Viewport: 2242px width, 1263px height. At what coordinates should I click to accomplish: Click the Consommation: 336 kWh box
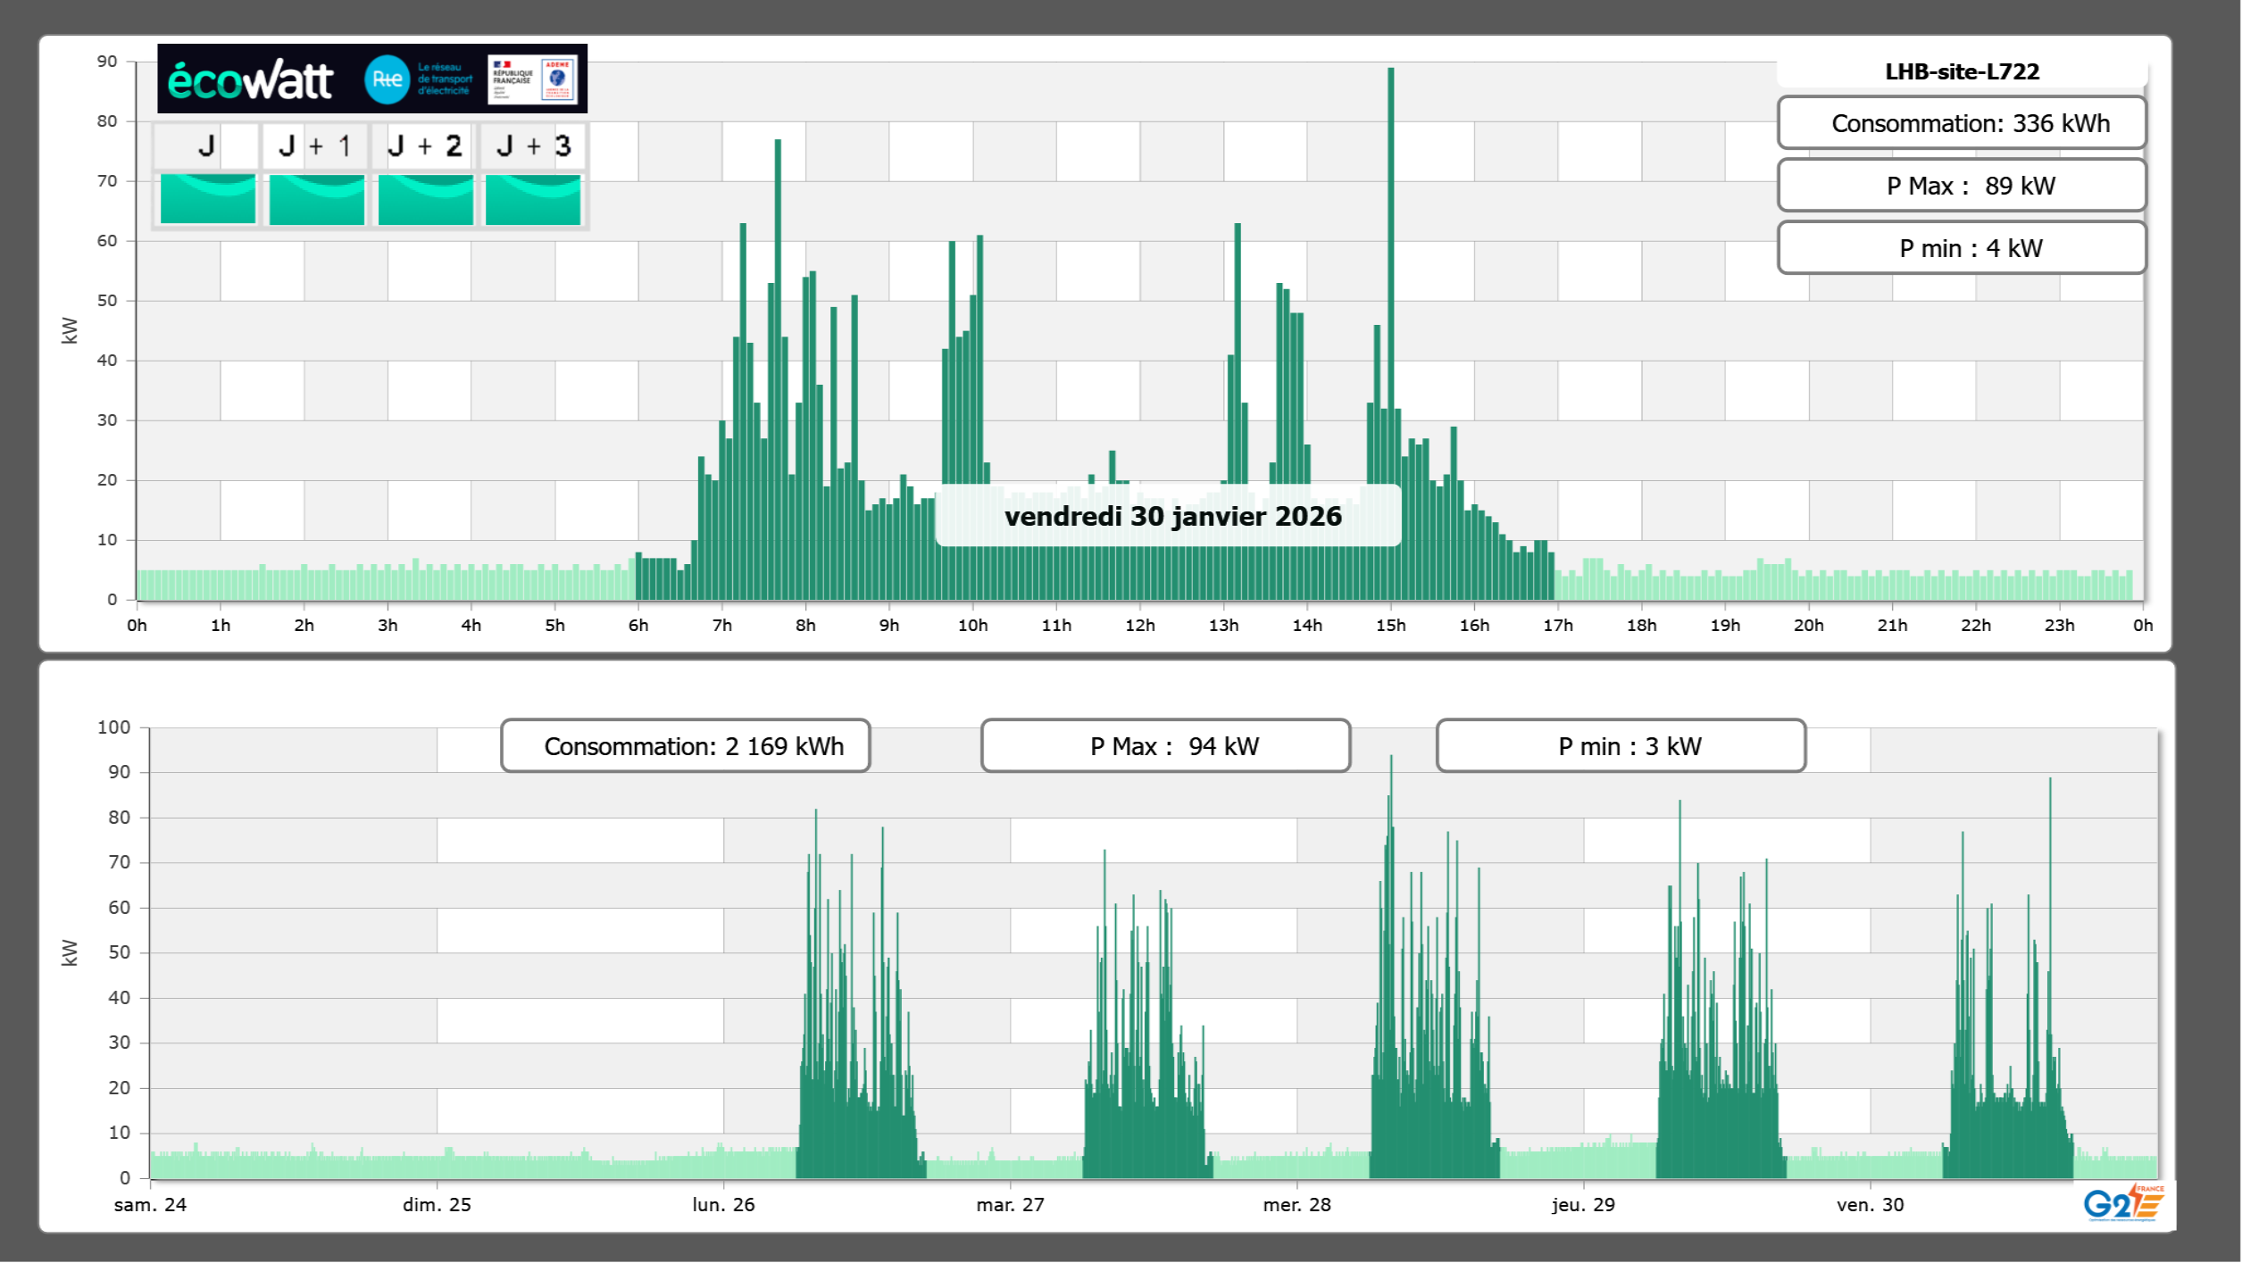click(1962, 123)
